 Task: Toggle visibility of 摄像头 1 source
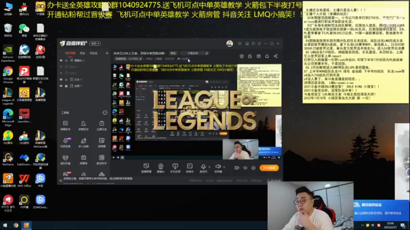(61, 60)
